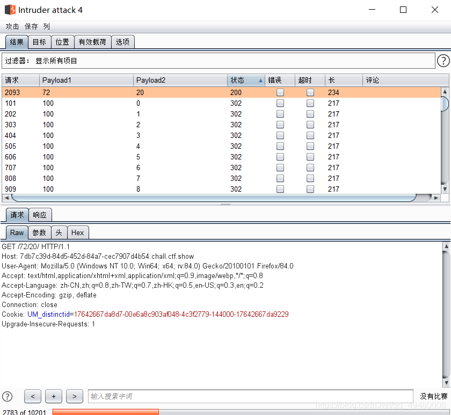Sort by the Payload1 column header
The width and height of the screenshot is (451, 415).
coord(86,80)
